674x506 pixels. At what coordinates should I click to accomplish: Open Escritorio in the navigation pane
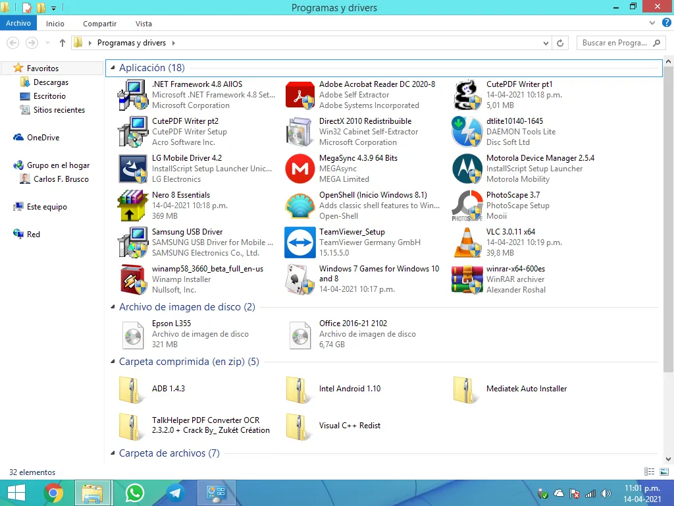[49, 96]
